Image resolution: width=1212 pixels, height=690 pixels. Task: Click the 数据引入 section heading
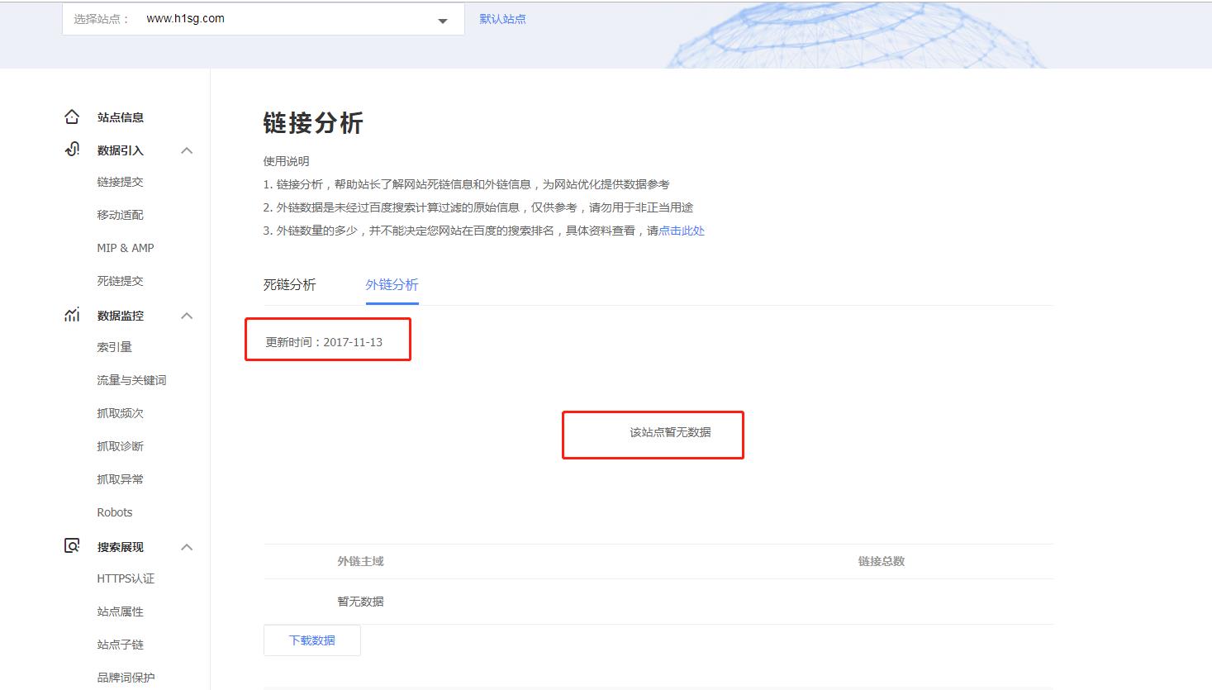(x=121, y=150)
